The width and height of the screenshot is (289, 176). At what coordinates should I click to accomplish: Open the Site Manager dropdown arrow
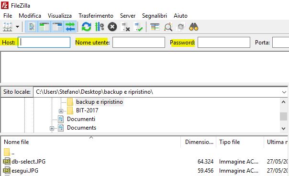18,27
